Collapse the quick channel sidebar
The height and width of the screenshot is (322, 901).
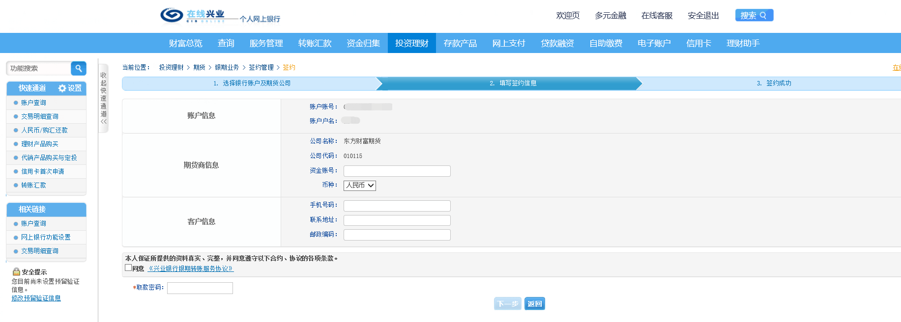click(103, 98)
